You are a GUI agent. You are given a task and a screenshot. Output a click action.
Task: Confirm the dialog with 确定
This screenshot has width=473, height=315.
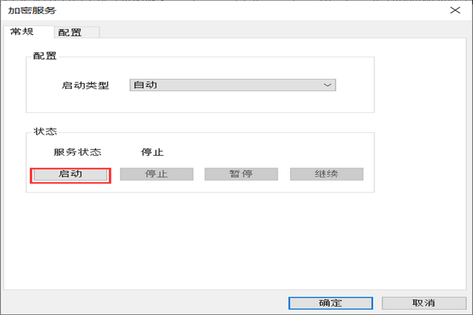pos(330,303)
